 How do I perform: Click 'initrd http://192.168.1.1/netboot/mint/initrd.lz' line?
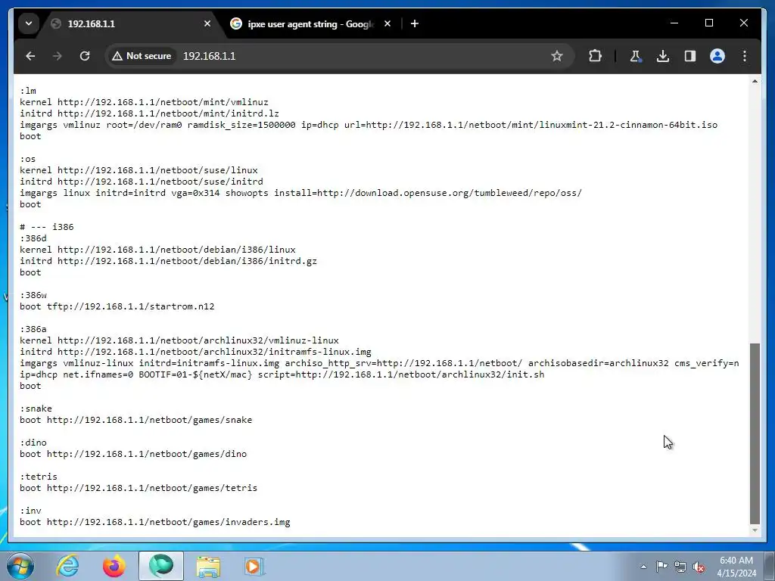pyautogui.click(x=149, y=113)
